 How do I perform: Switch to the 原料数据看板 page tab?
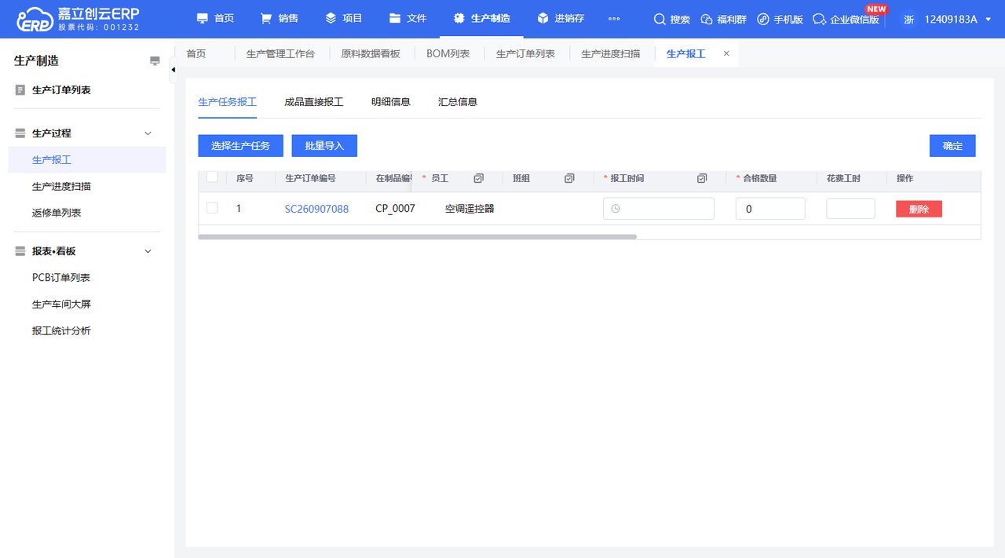point(371,53)
